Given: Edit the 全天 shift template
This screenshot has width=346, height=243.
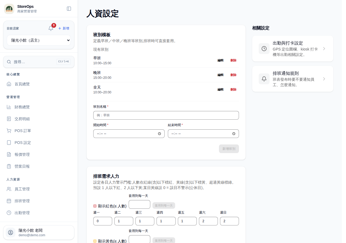Looking at the screenshot, I should click(x=221, y=89).
